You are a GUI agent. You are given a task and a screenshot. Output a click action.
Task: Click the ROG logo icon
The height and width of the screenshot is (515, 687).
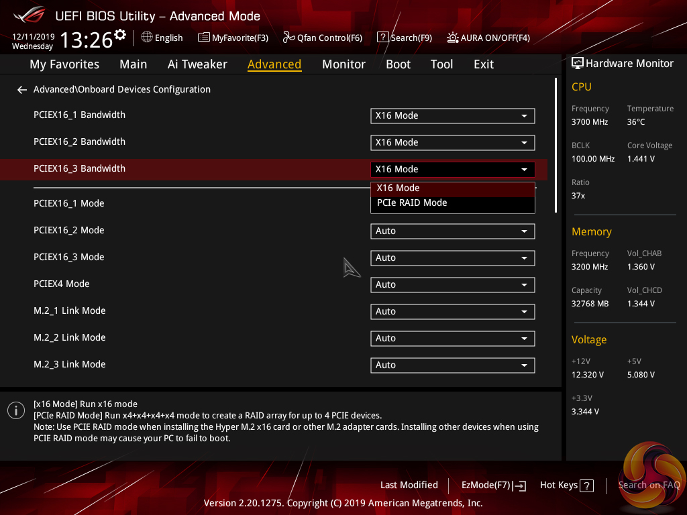[x=30, y=15]
